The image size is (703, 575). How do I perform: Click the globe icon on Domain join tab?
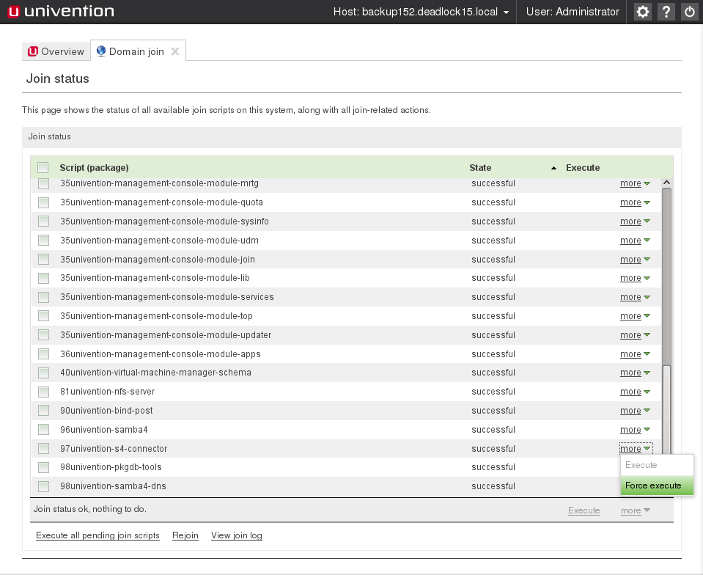coord(101,51)
